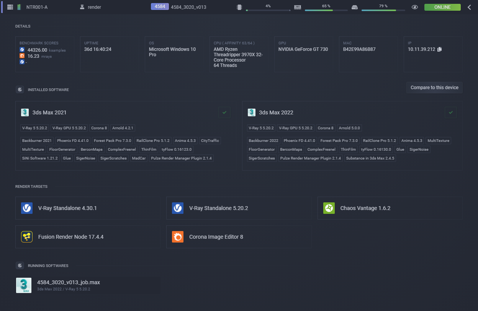Click the Running Softwares section icon
The width and height of the screenshot is (478, 311).
coord(20,265)
